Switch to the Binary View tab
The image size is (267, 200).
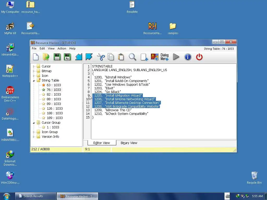click(x=129, y=143)
